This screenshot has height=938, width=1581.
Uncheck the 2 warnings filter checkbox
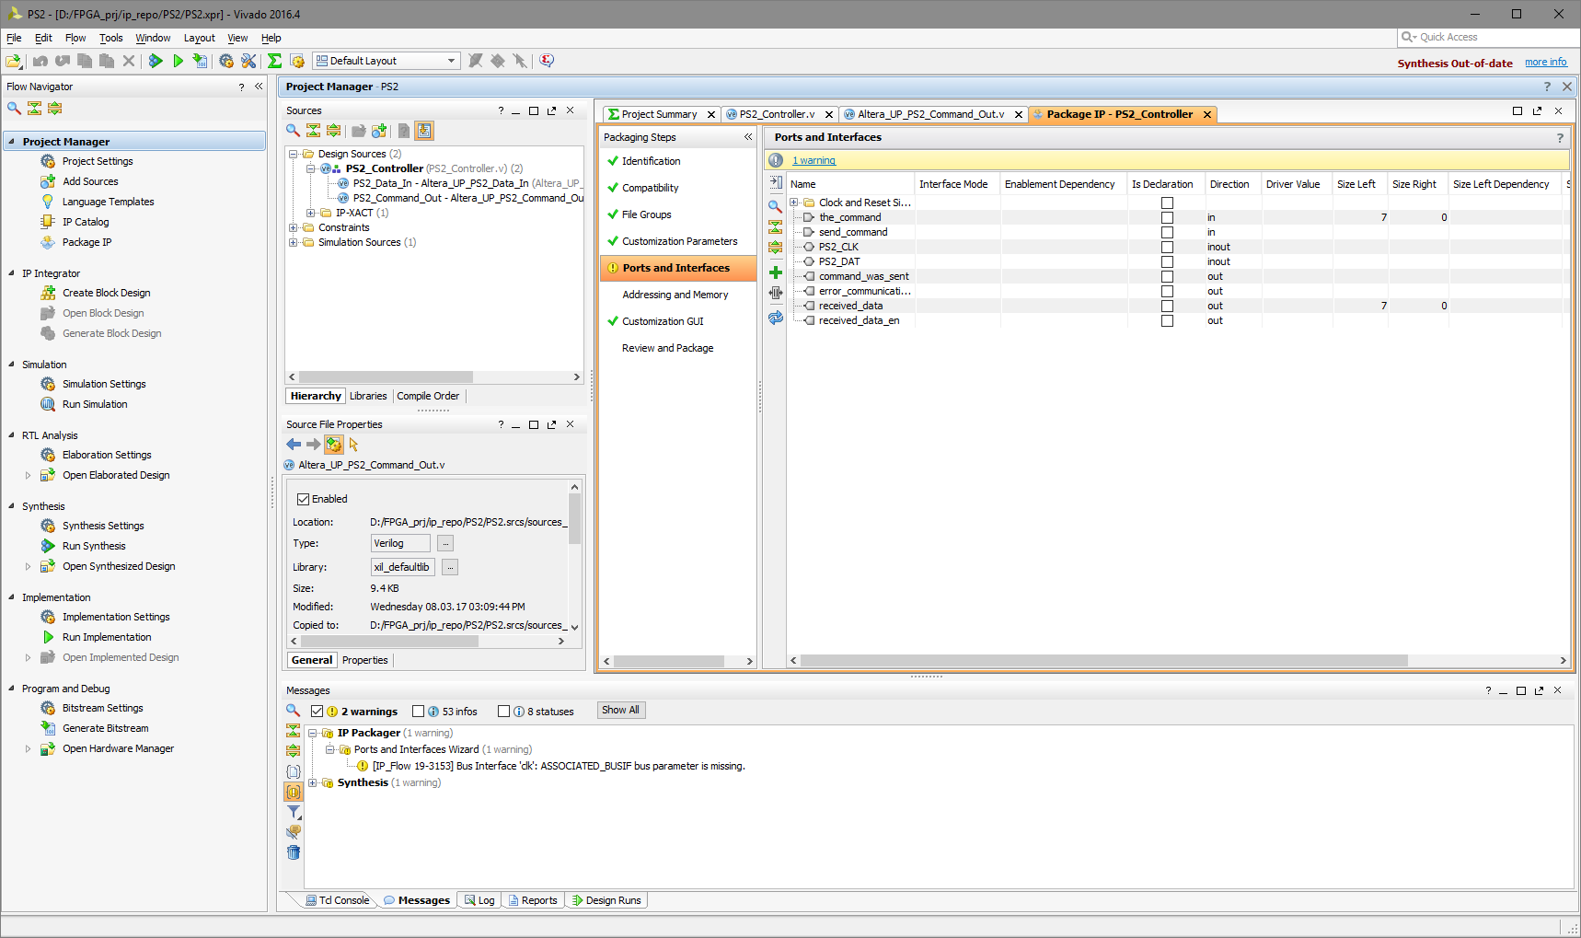pyautogui.click(x=317, y=712)
